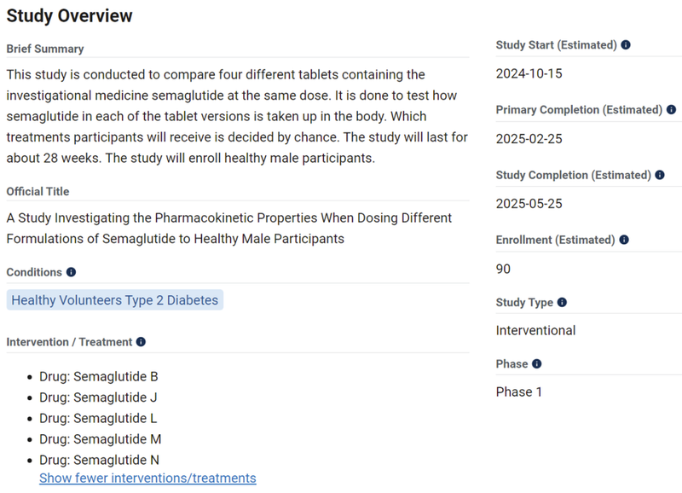
Task: Show Primary Completion (Estimated) info tooltip icon
Action: point(671,110)
